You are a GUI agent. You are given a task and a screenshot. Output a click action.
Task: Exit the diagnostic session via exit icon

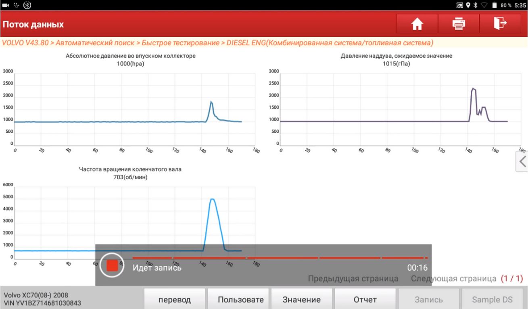[x=500, y=25]
